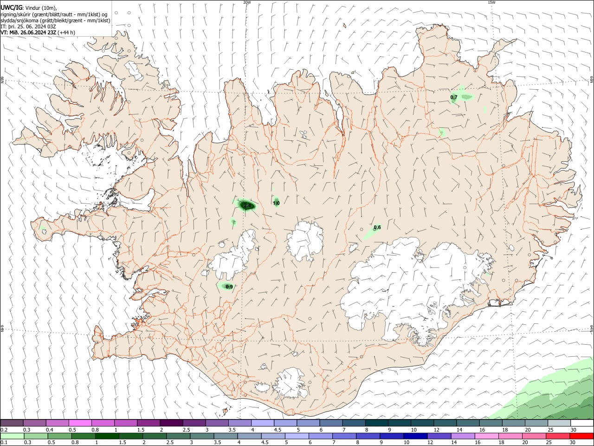This screenshot has height=446, width=594.
Task: Click the 0.6 precipitation value label
Action: [377, 227]
